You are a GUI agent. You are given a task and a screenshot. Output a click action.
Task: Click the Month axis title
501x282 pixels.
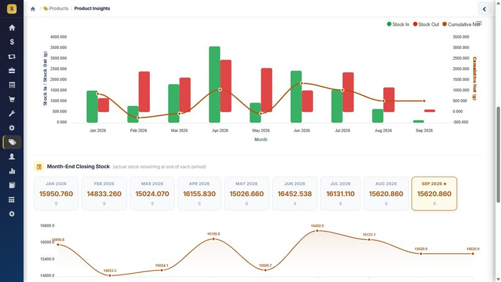[x=261, y=139]
